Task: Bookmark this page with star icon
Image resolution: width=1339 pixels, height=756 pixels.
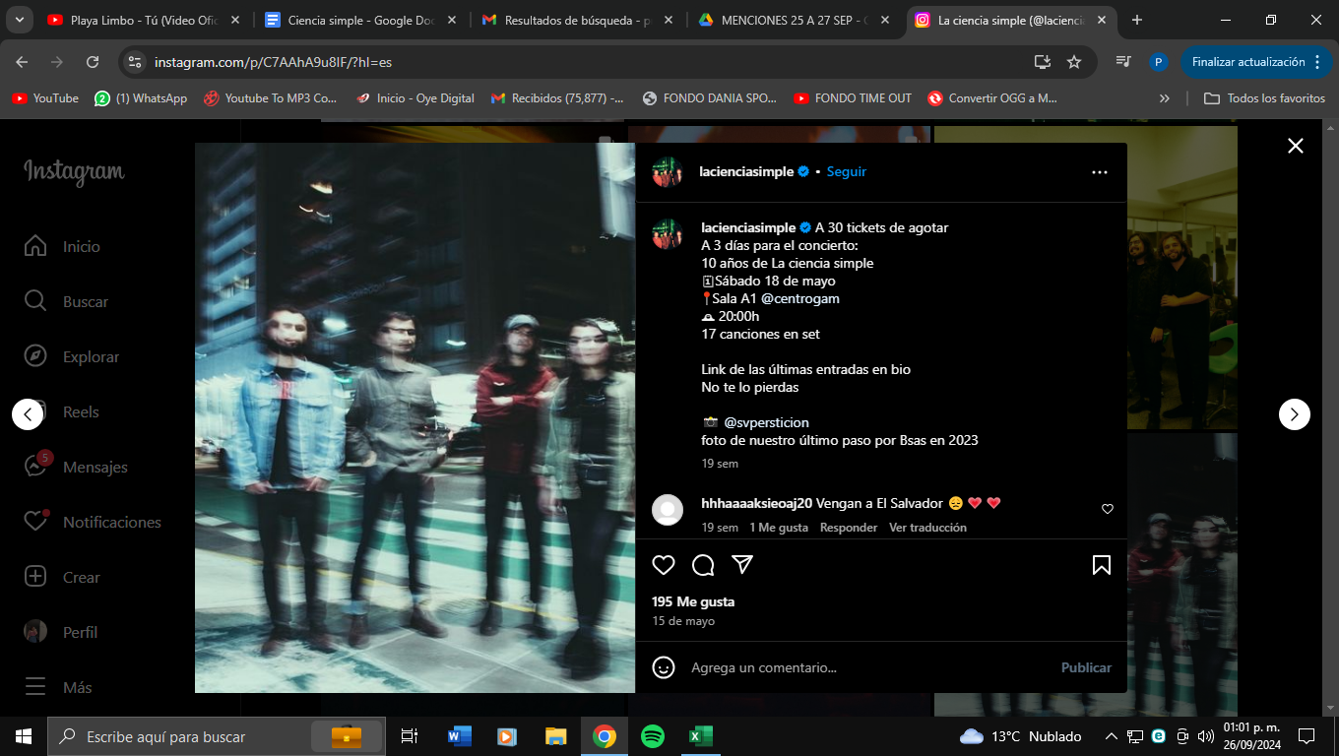Action: (1074, 62)
